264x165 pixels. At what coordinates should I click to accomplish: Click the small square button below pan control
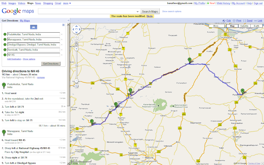click(77, 38)
